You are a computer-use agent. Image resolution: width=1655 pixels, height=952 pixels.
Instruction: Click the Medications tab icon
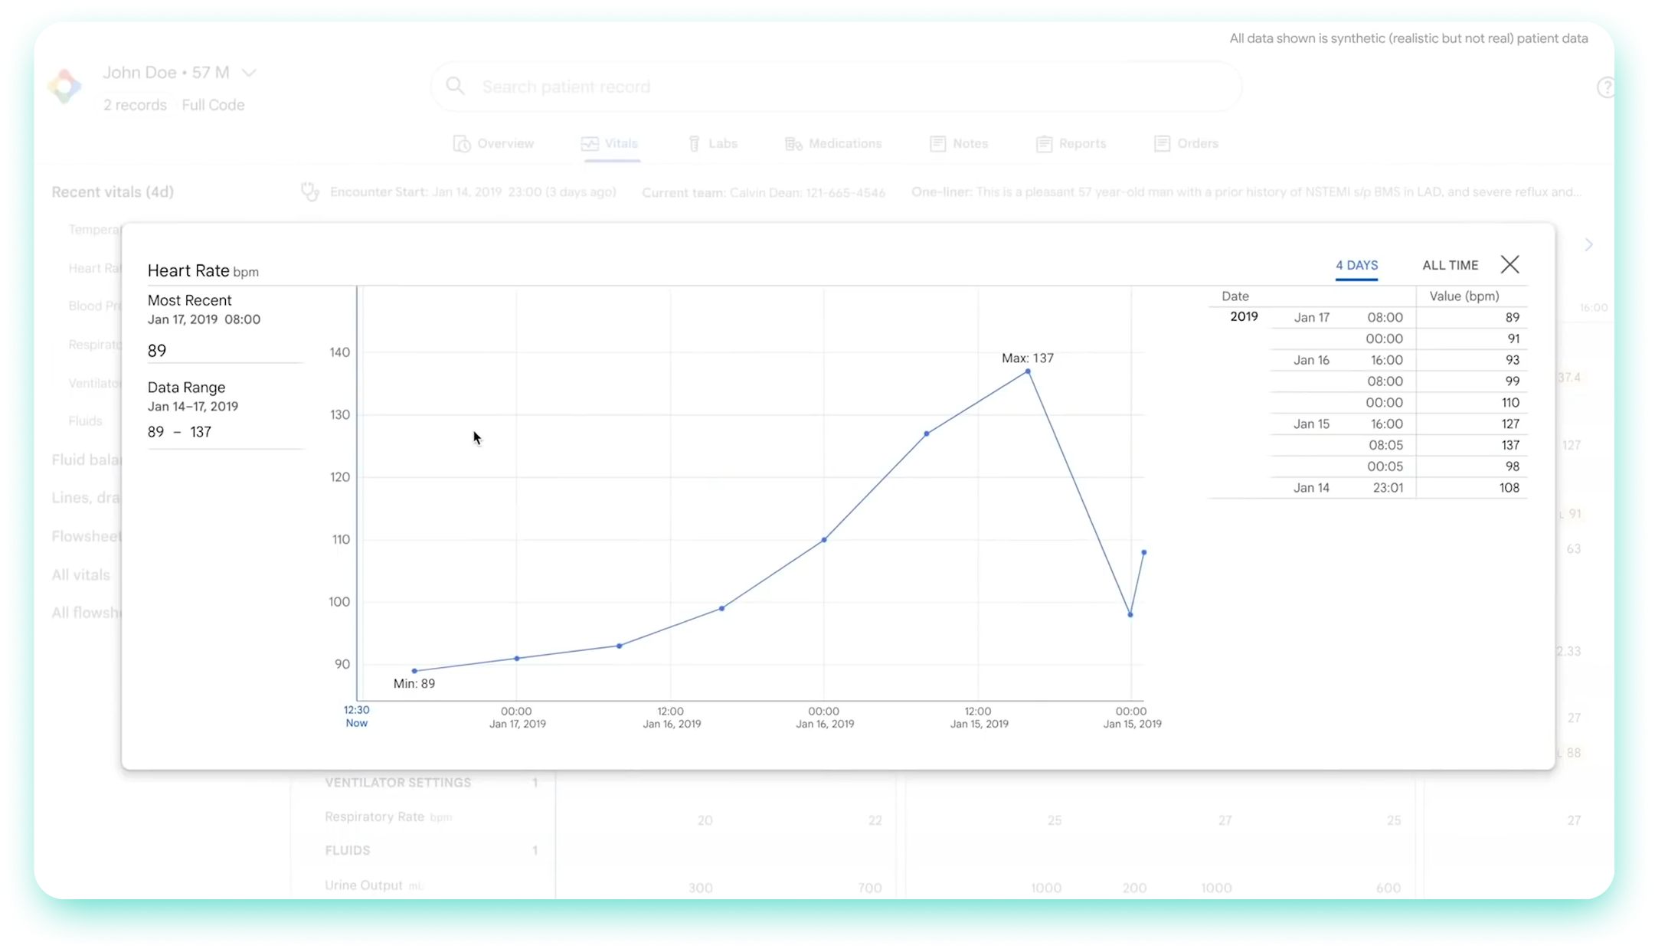pyautogui.click(x=793, y=144)
